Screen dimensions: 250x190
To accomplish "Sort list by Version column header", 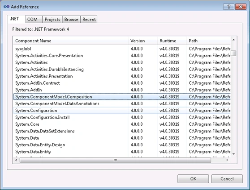I will (x=143, y=41).
